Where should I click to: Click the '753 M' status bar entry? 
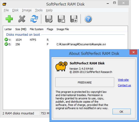click(x=45, y=113)
